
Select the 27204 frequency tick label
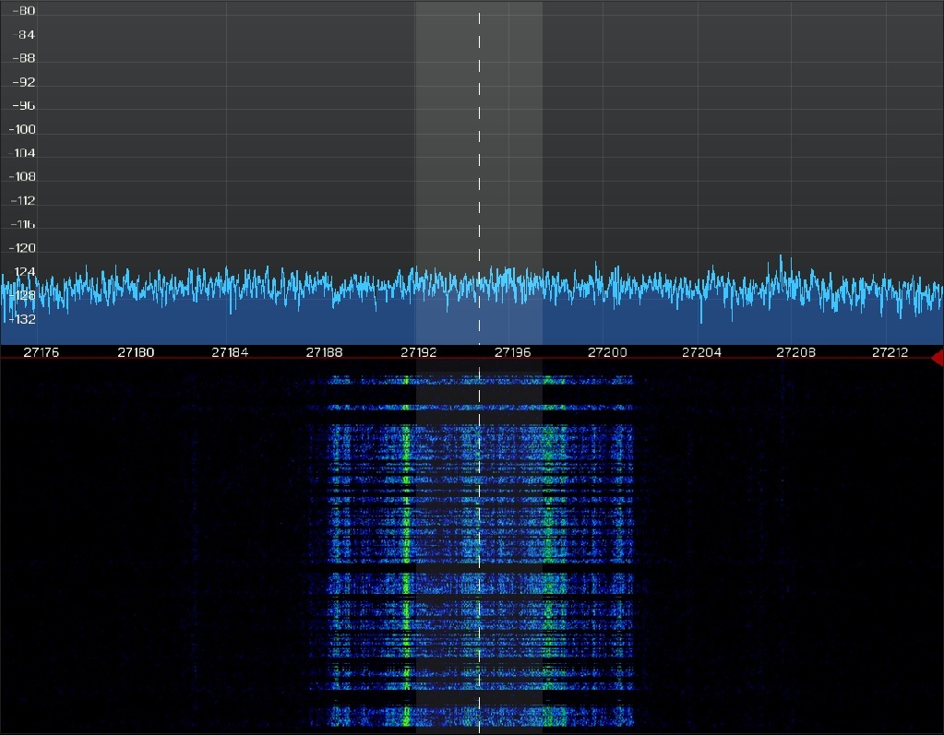click(x=700, y=352)
